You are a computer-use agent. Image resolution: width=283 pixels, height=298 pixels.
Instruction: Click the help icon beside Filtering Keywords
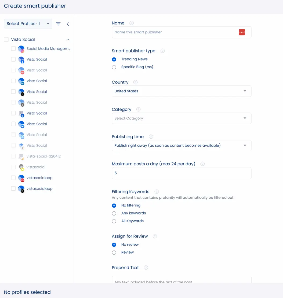point(157,192)
